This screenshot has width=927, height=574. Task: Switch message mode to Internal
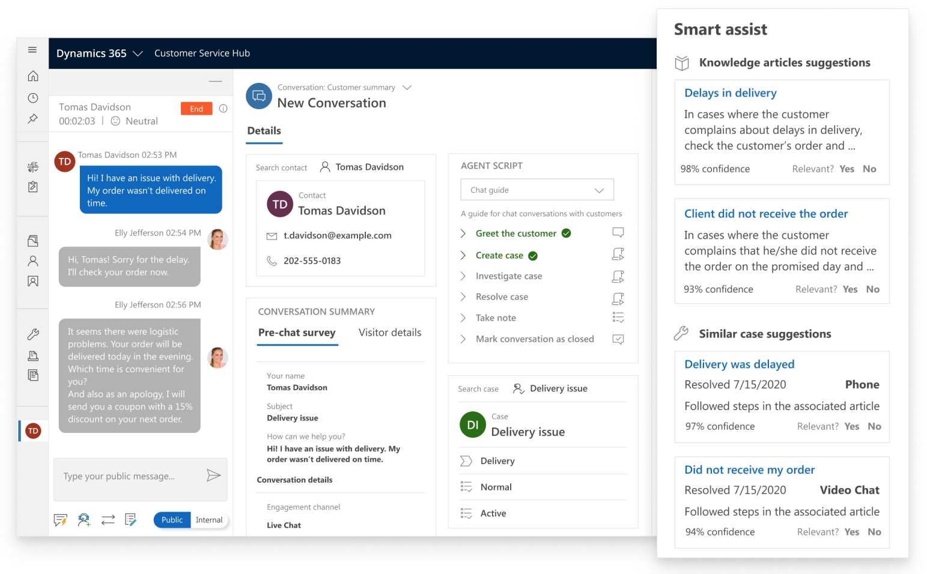tap(209, 520)
